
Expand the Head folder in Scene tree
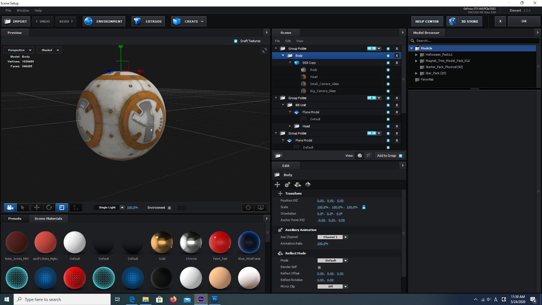(290, 126)
